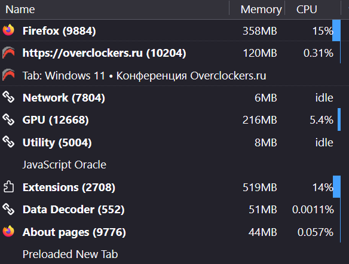Click the link icon next to Network (7804)
Screen dimensions: 349x264
click(x=8, y=97)
